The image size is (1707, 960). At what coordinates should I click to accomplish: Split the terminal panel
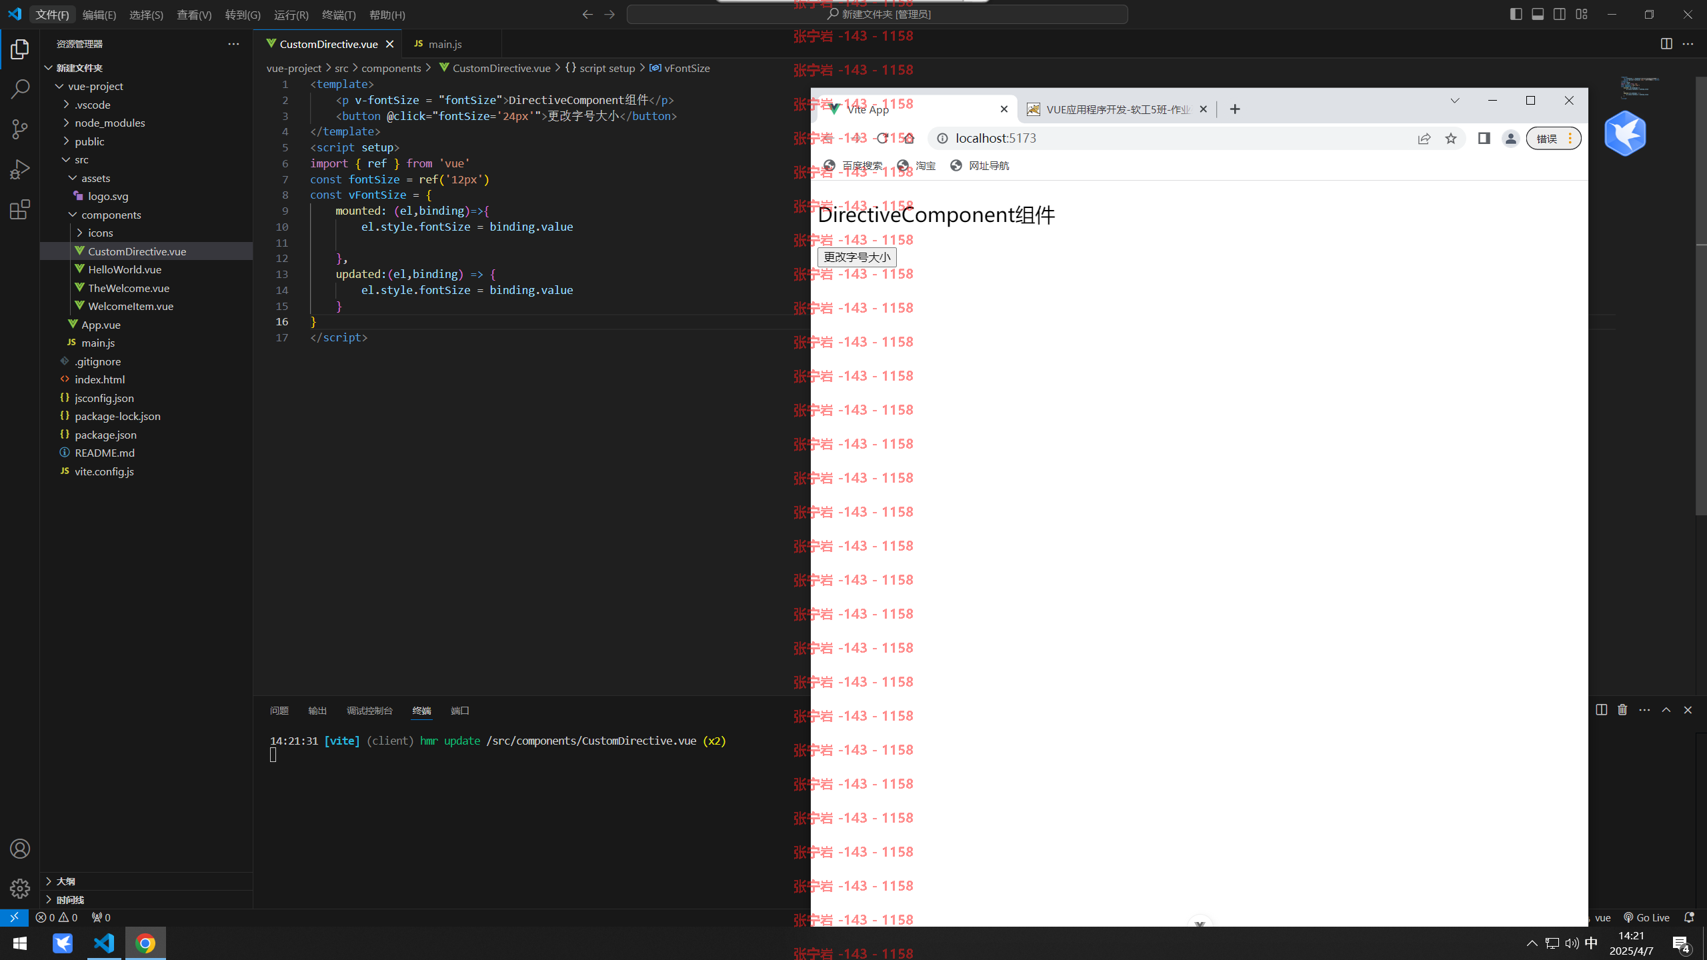point(1602,710)
